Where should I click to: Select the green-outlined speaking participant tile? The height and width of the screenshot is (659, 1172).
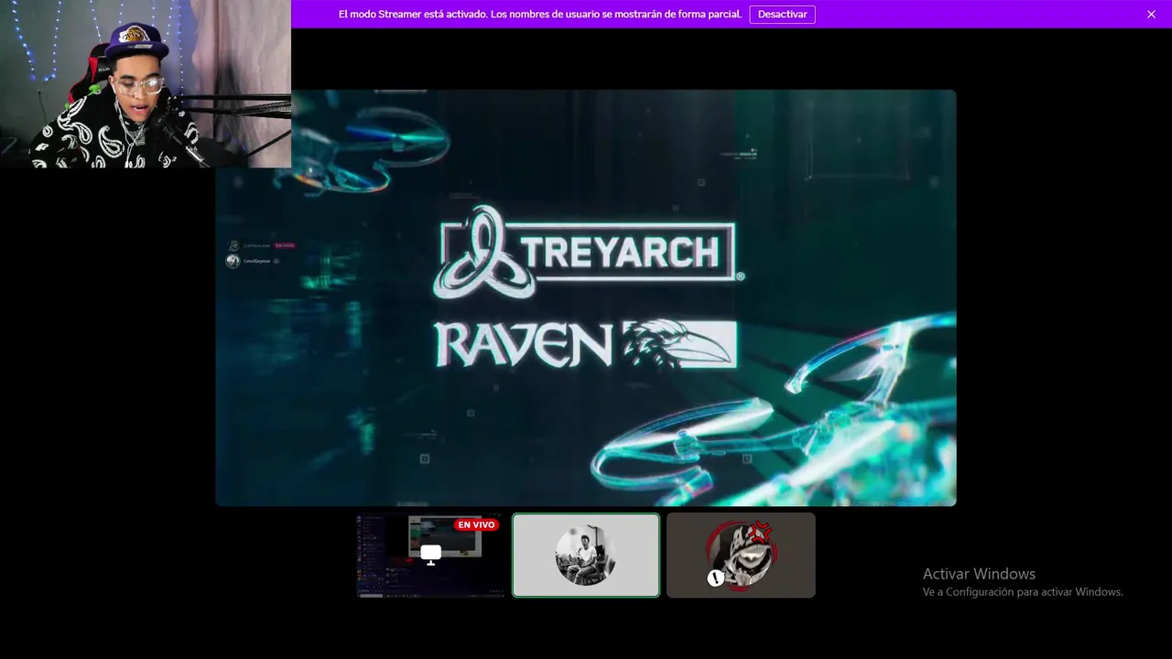click(586, 556)
